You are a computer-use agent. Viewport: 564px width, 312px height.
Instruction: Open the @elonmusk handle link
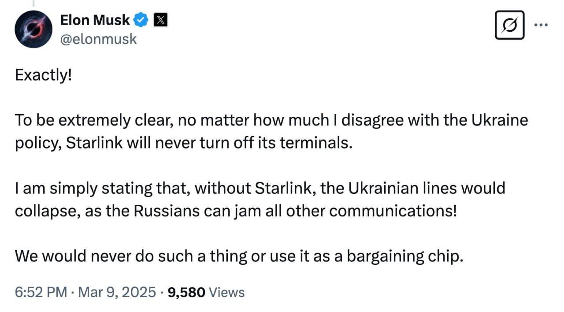click(x=98, y=39)
